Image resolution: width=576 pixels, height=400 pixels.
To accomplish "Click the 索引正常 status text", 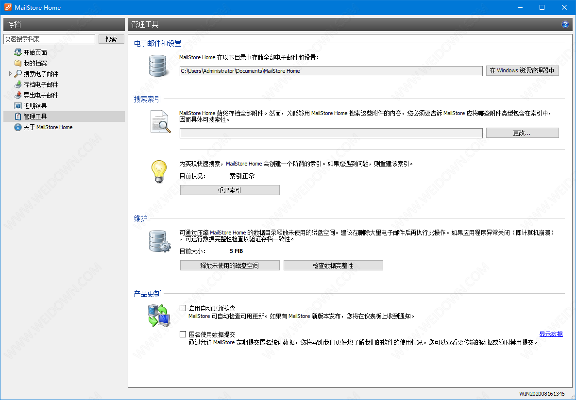I will (x=242, y=176).
